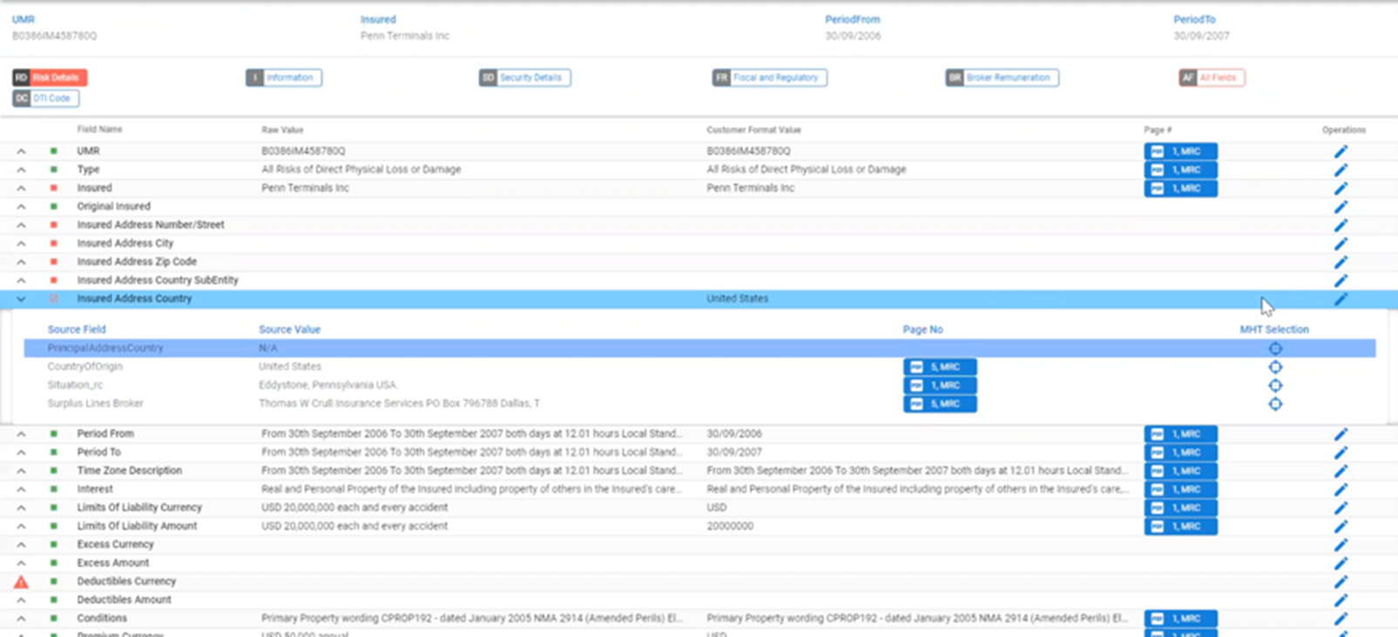Expand Original Insured row chevron
Viewport: 1398px width, 637px height.
coord(21,207)
